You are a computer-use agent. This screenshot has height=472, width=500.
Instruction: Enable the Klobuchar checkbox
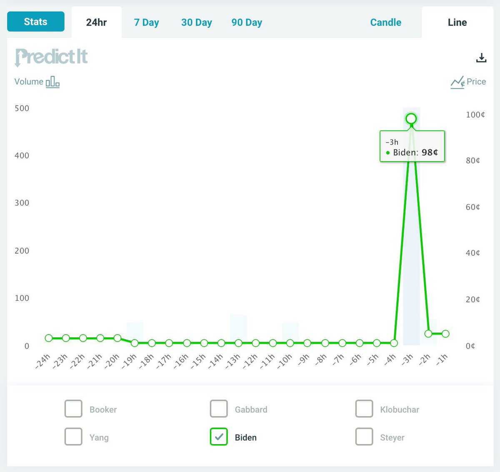[364, 409]
